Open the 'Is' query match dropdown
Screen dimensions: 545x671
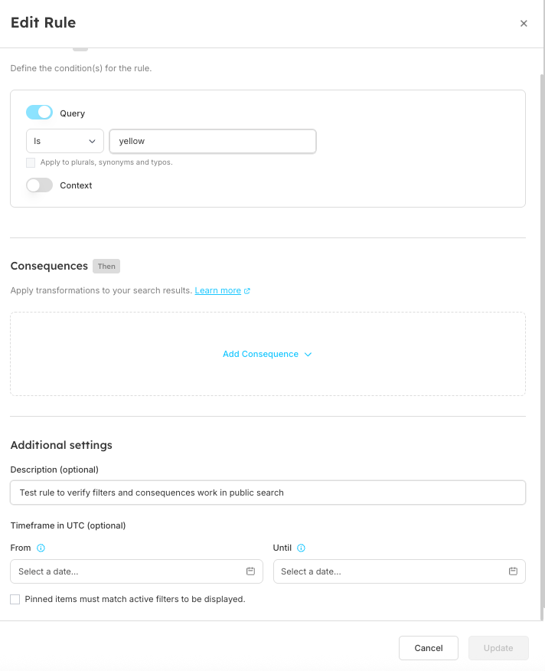65,141
